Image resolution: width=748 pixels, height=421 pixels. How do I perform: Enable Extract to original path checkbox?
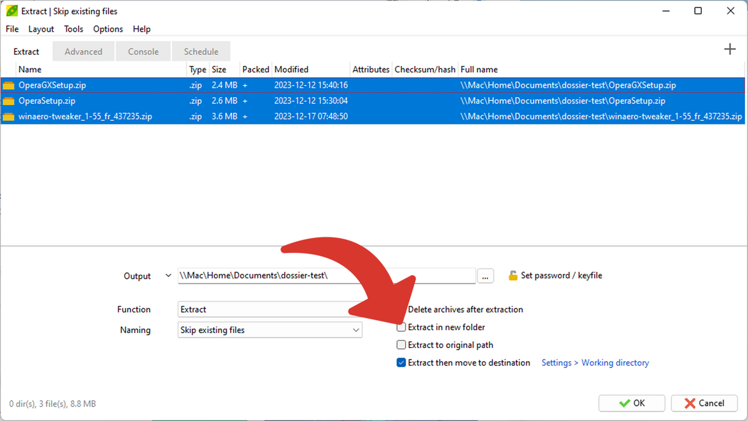(x=401, y=344)
